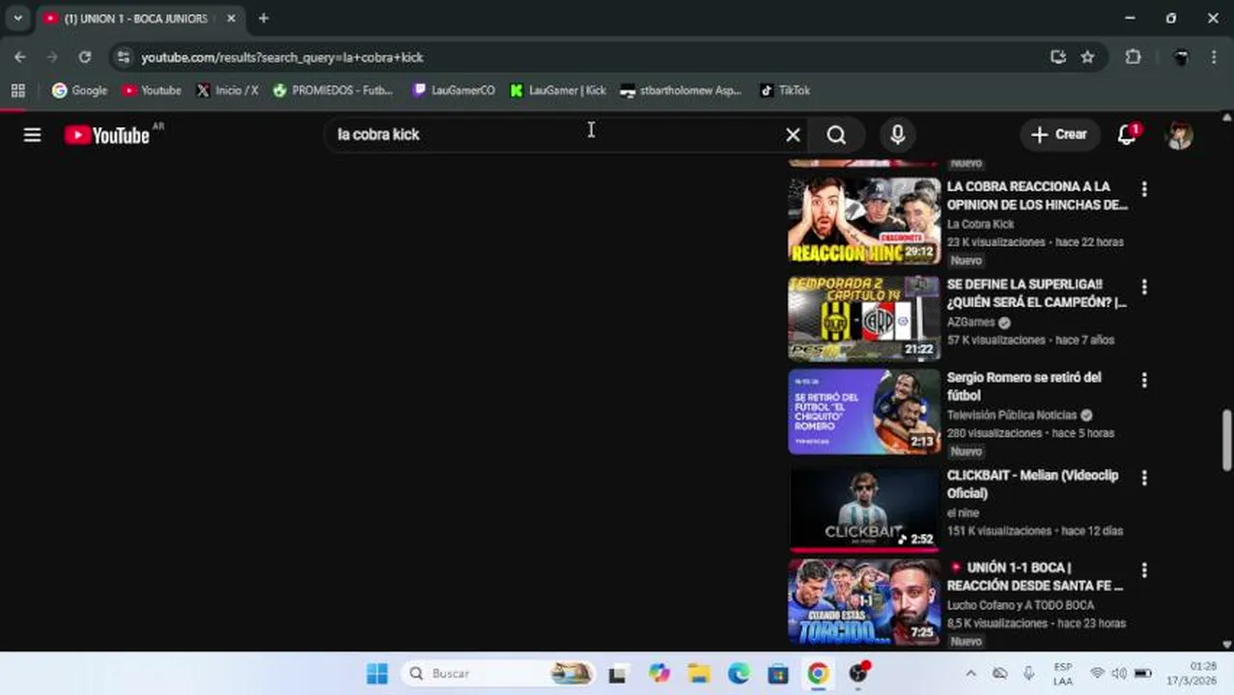
Task: Reload the current page
Action: 85,57
